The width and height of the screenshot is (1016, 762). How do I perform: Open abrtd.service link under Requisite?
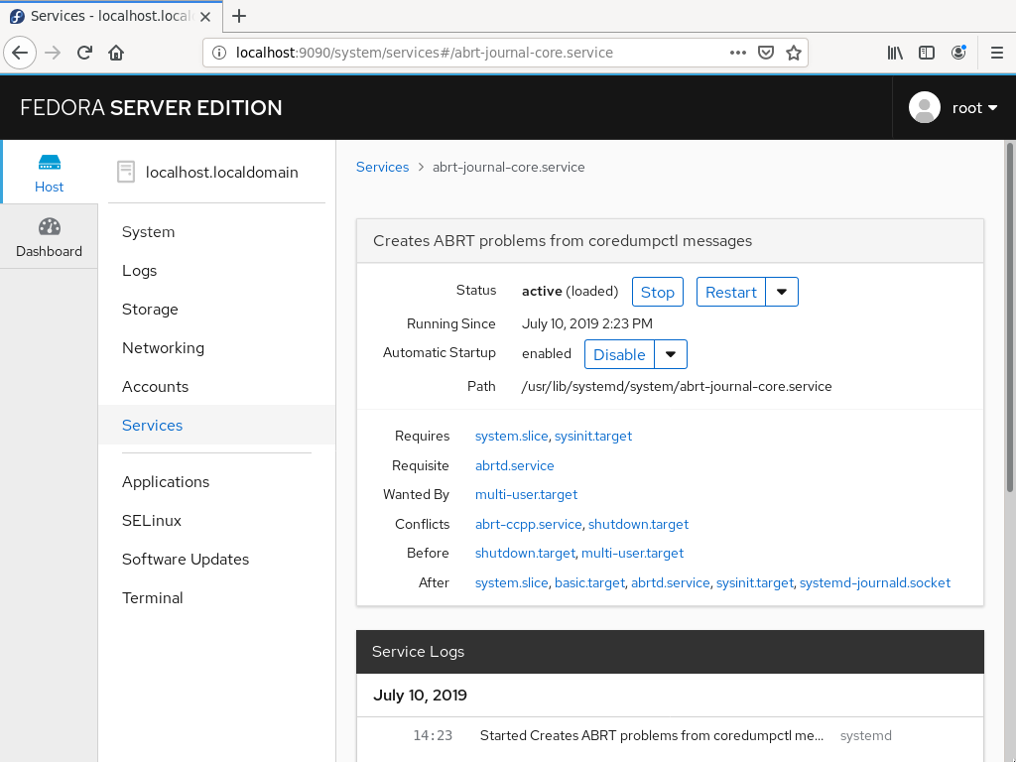pos(515,466)
